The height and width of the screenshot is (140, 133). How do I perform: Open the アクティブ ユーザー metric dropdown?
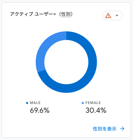[33, 14]
